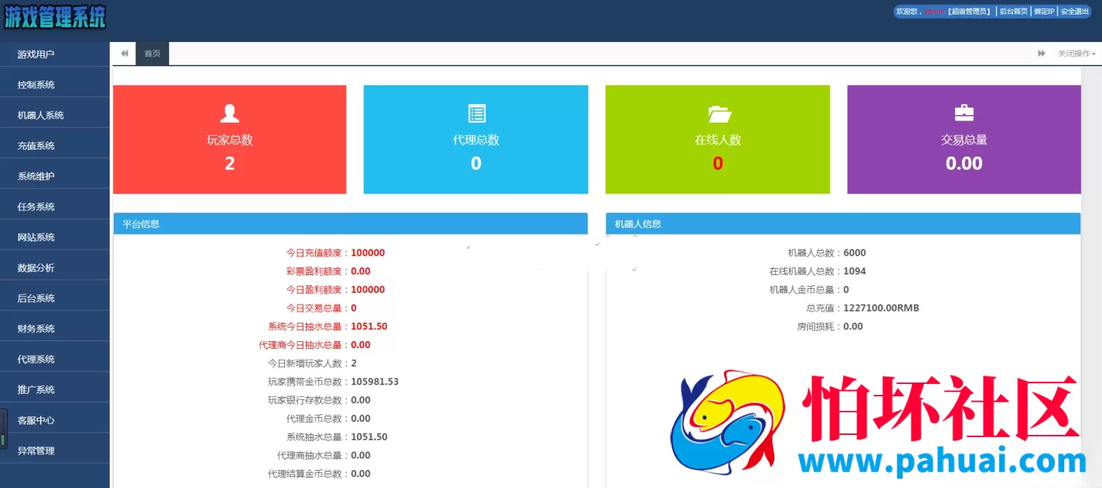Click the 游戏管理系统 logo
Screen dimensions: 1102x488
click(55, 17)
